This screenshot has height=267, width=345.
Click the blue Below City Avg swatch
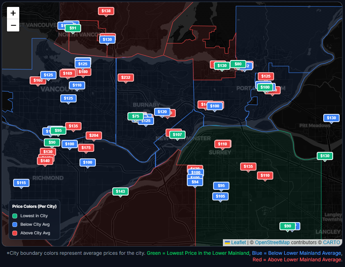tap(15, 225)
